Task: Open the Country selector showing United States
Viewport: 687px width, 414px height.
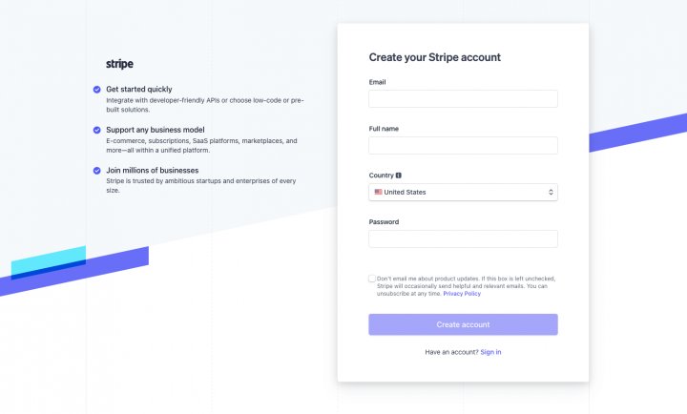Action: 463,192
